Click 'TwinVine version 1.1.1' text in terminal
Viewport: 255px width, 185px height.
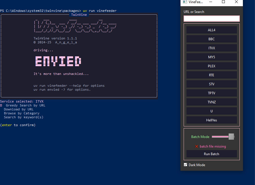[x=55, y=38]
